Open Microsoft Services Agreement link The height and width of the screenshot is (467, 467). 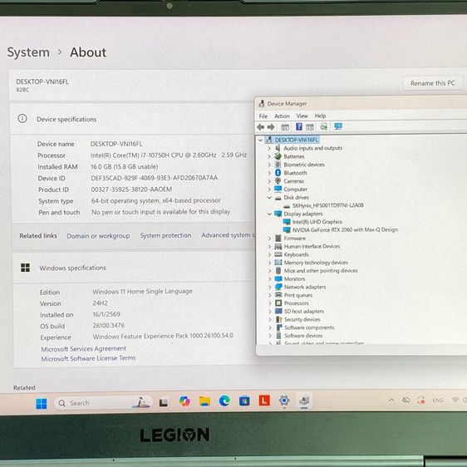click(83, 349)
